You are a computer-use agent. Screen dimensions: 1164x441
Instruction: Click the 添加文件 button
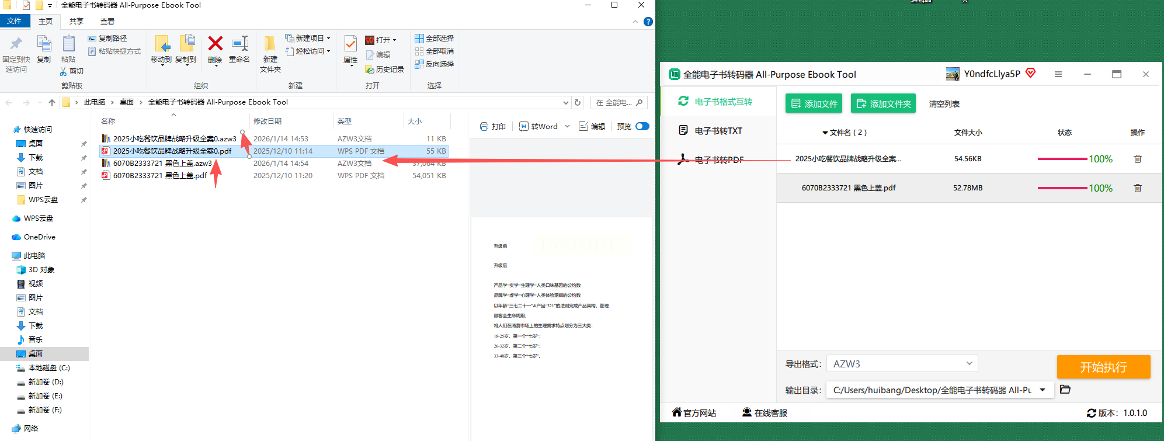[x=814, y=104]
